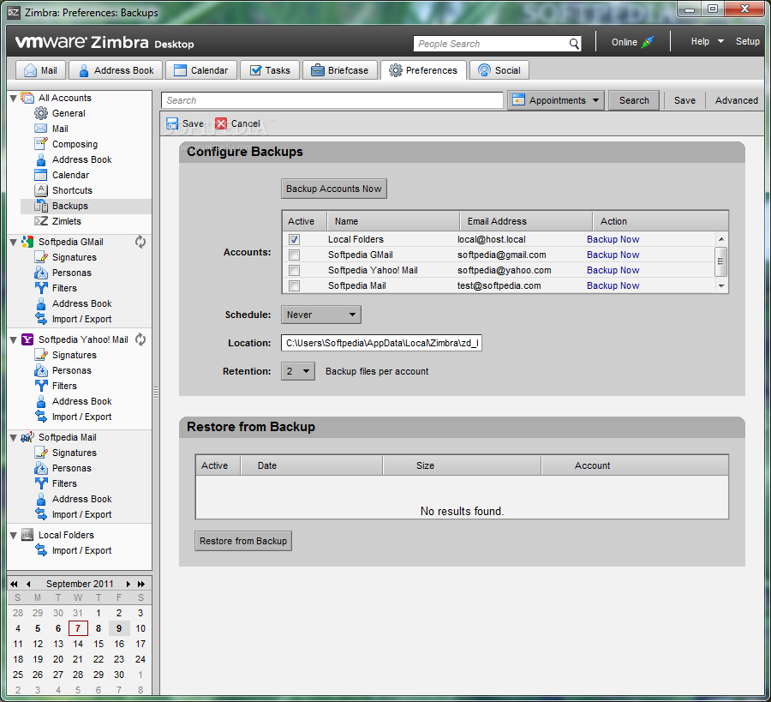Click the Restore from Backup button
This screenshot has width=771, height=702.
(243, 541)
